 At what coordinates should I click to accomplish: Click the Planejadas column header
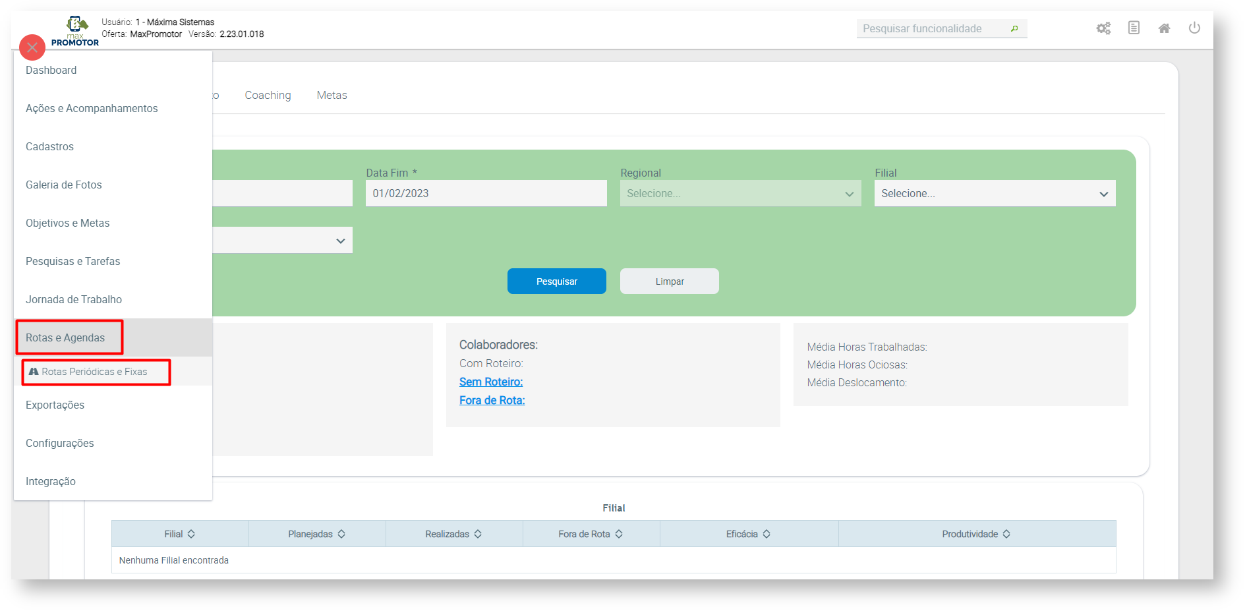coord(317,534)
